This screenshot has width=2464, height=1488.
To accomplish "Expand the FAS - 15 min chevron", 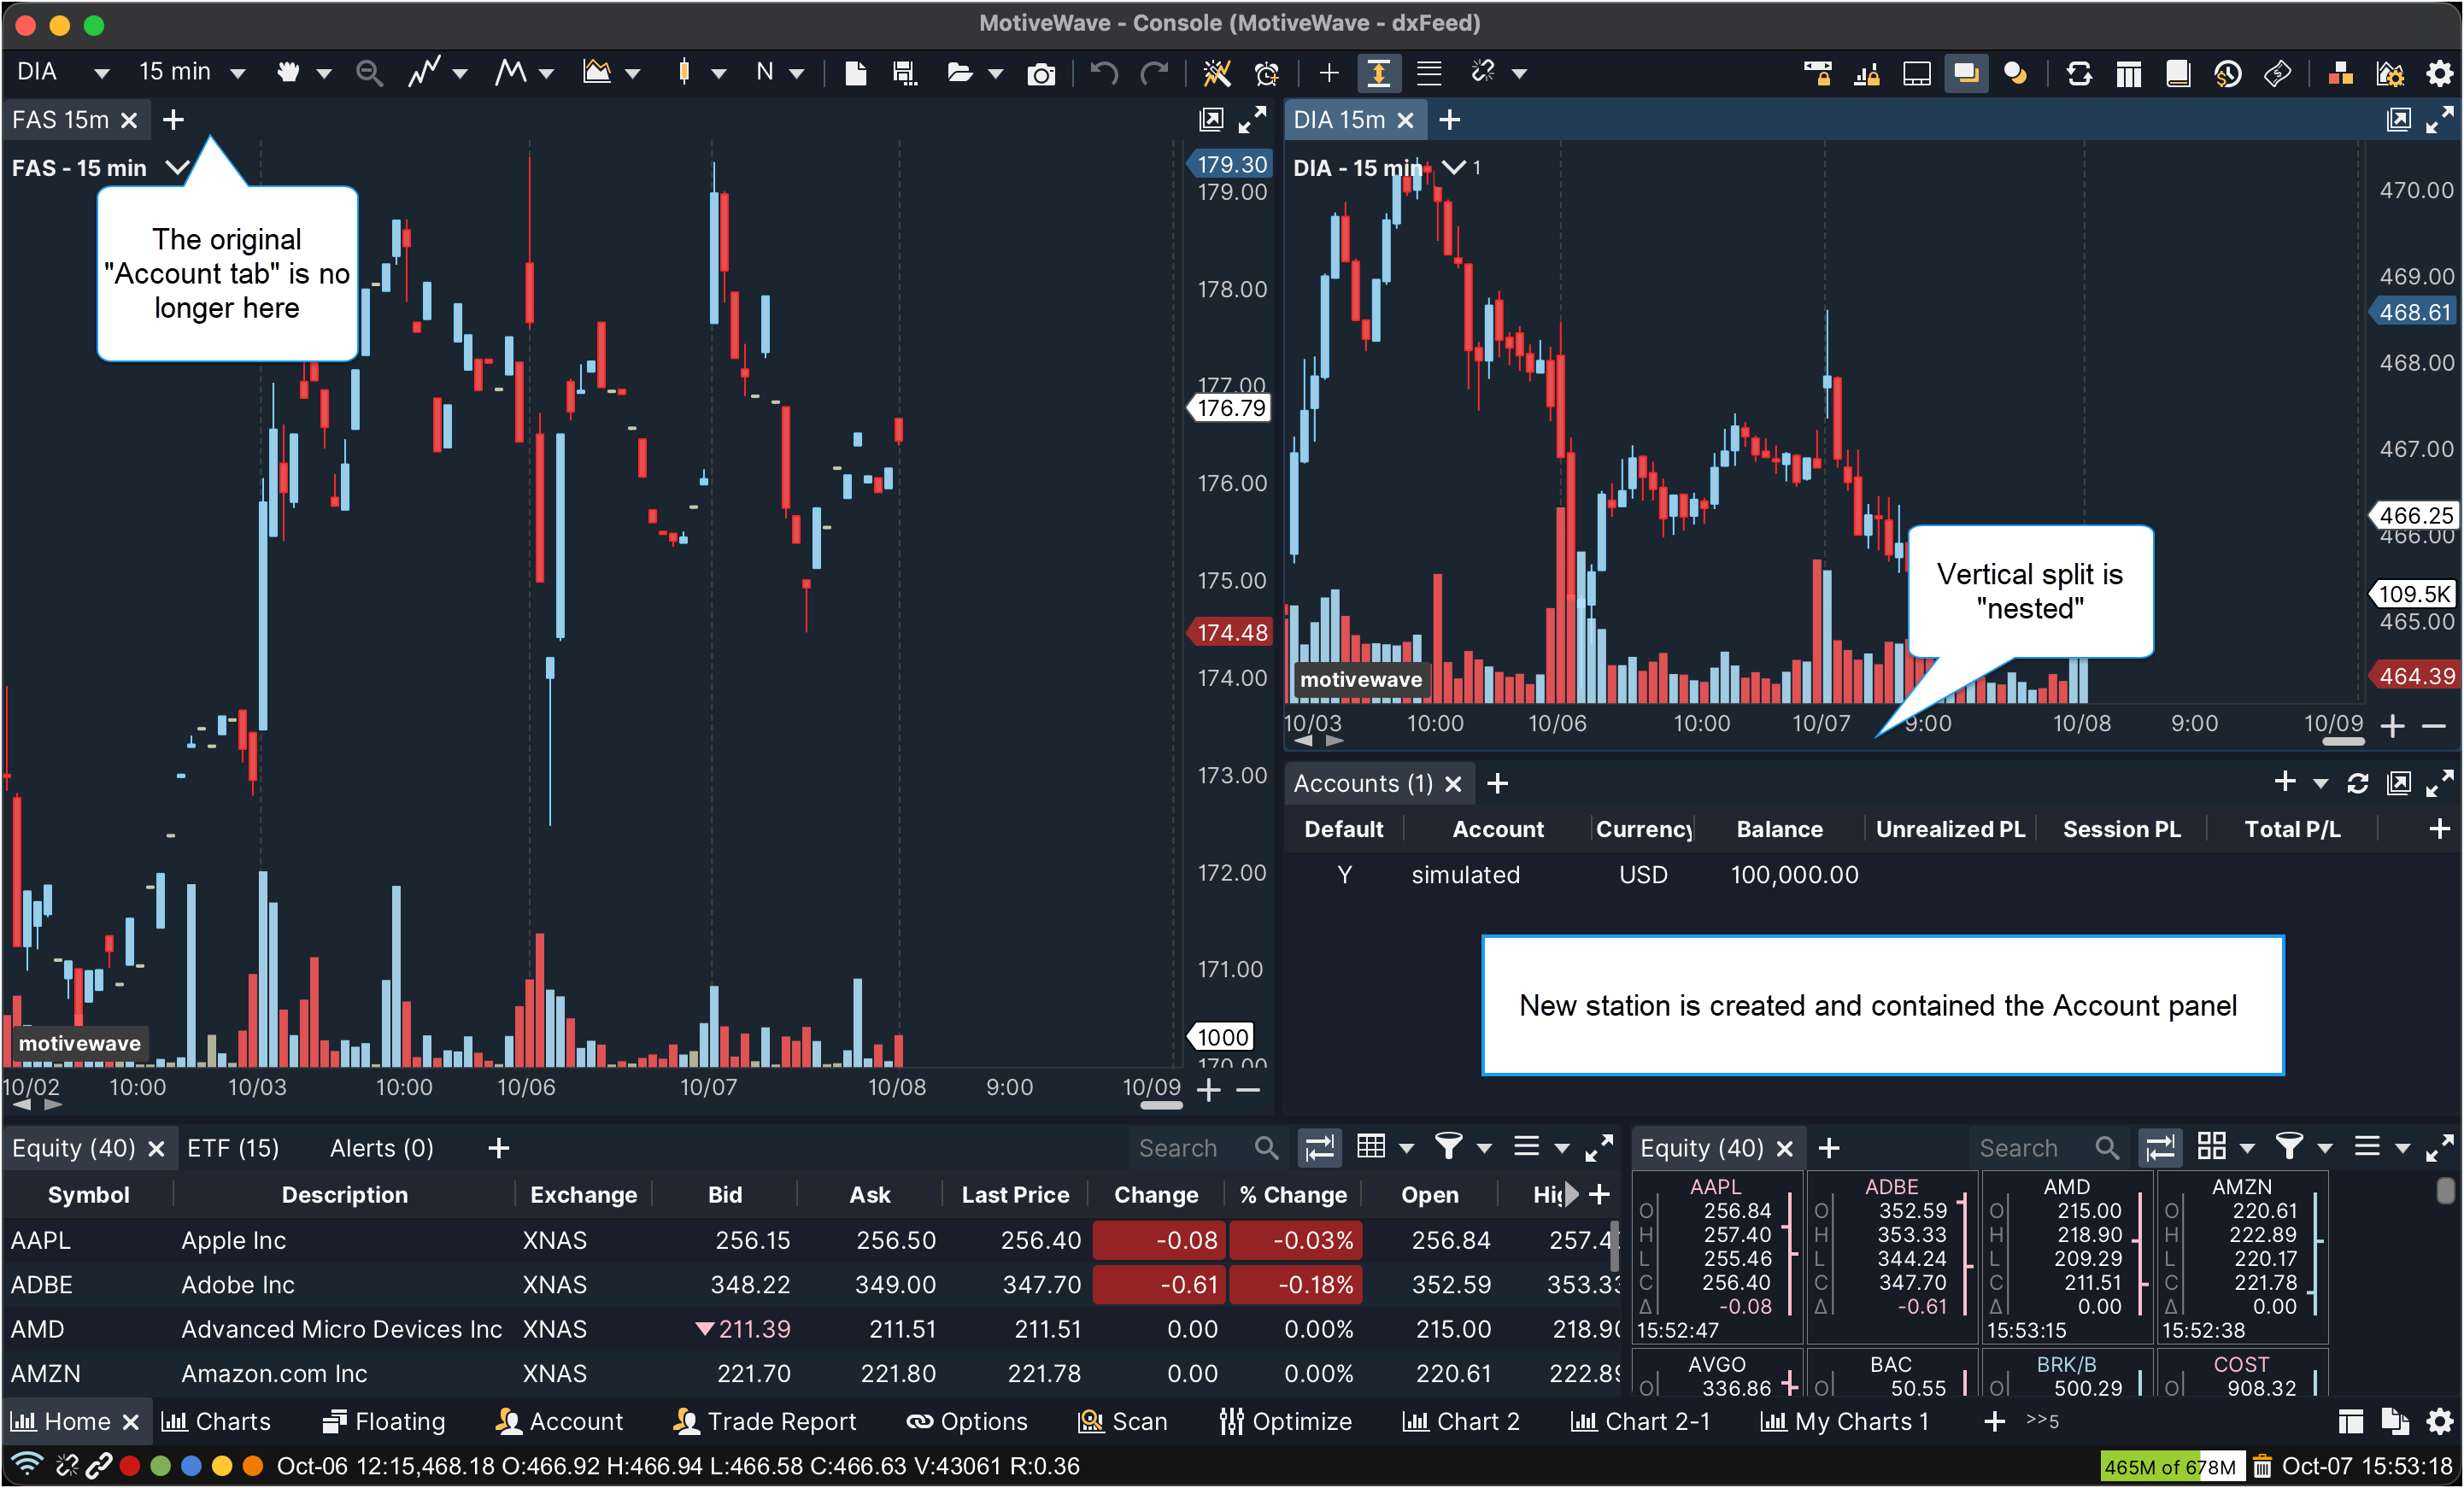I will [x=177, y=167].
